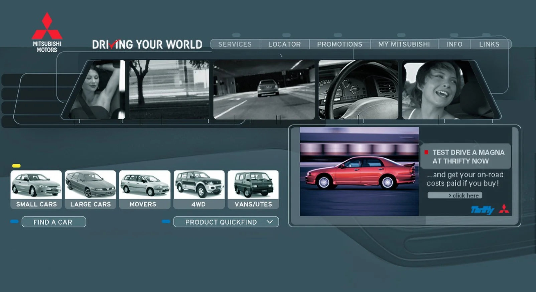Click the Mitsubishi Motors three-diamond logo
The image size is (536, 292).
[x=47, y=33]
